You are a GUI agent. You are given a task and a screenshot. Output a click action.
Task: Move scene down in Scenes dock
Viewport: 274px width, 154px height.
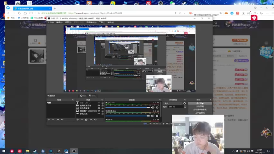tap(62, 119)
